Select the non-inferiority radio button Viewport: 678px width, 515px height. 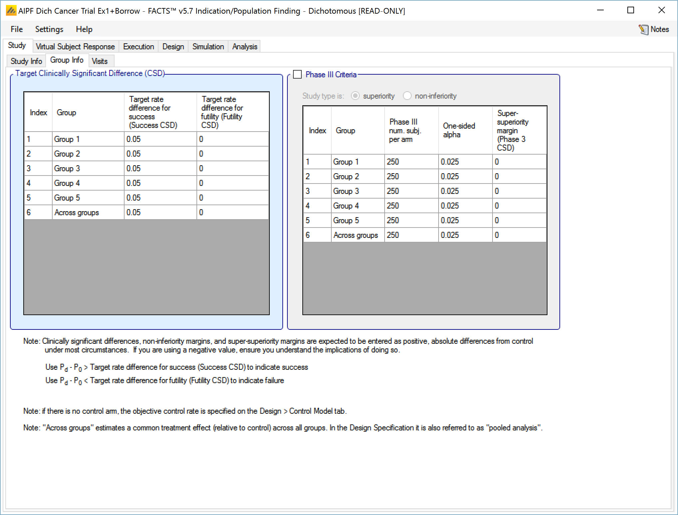point(407,96)
